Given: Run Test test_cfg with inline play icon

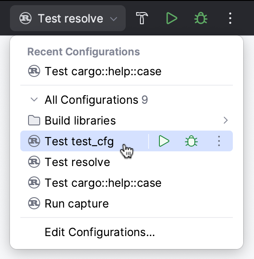Looking at the screenshot, I should tap(164, 141).
